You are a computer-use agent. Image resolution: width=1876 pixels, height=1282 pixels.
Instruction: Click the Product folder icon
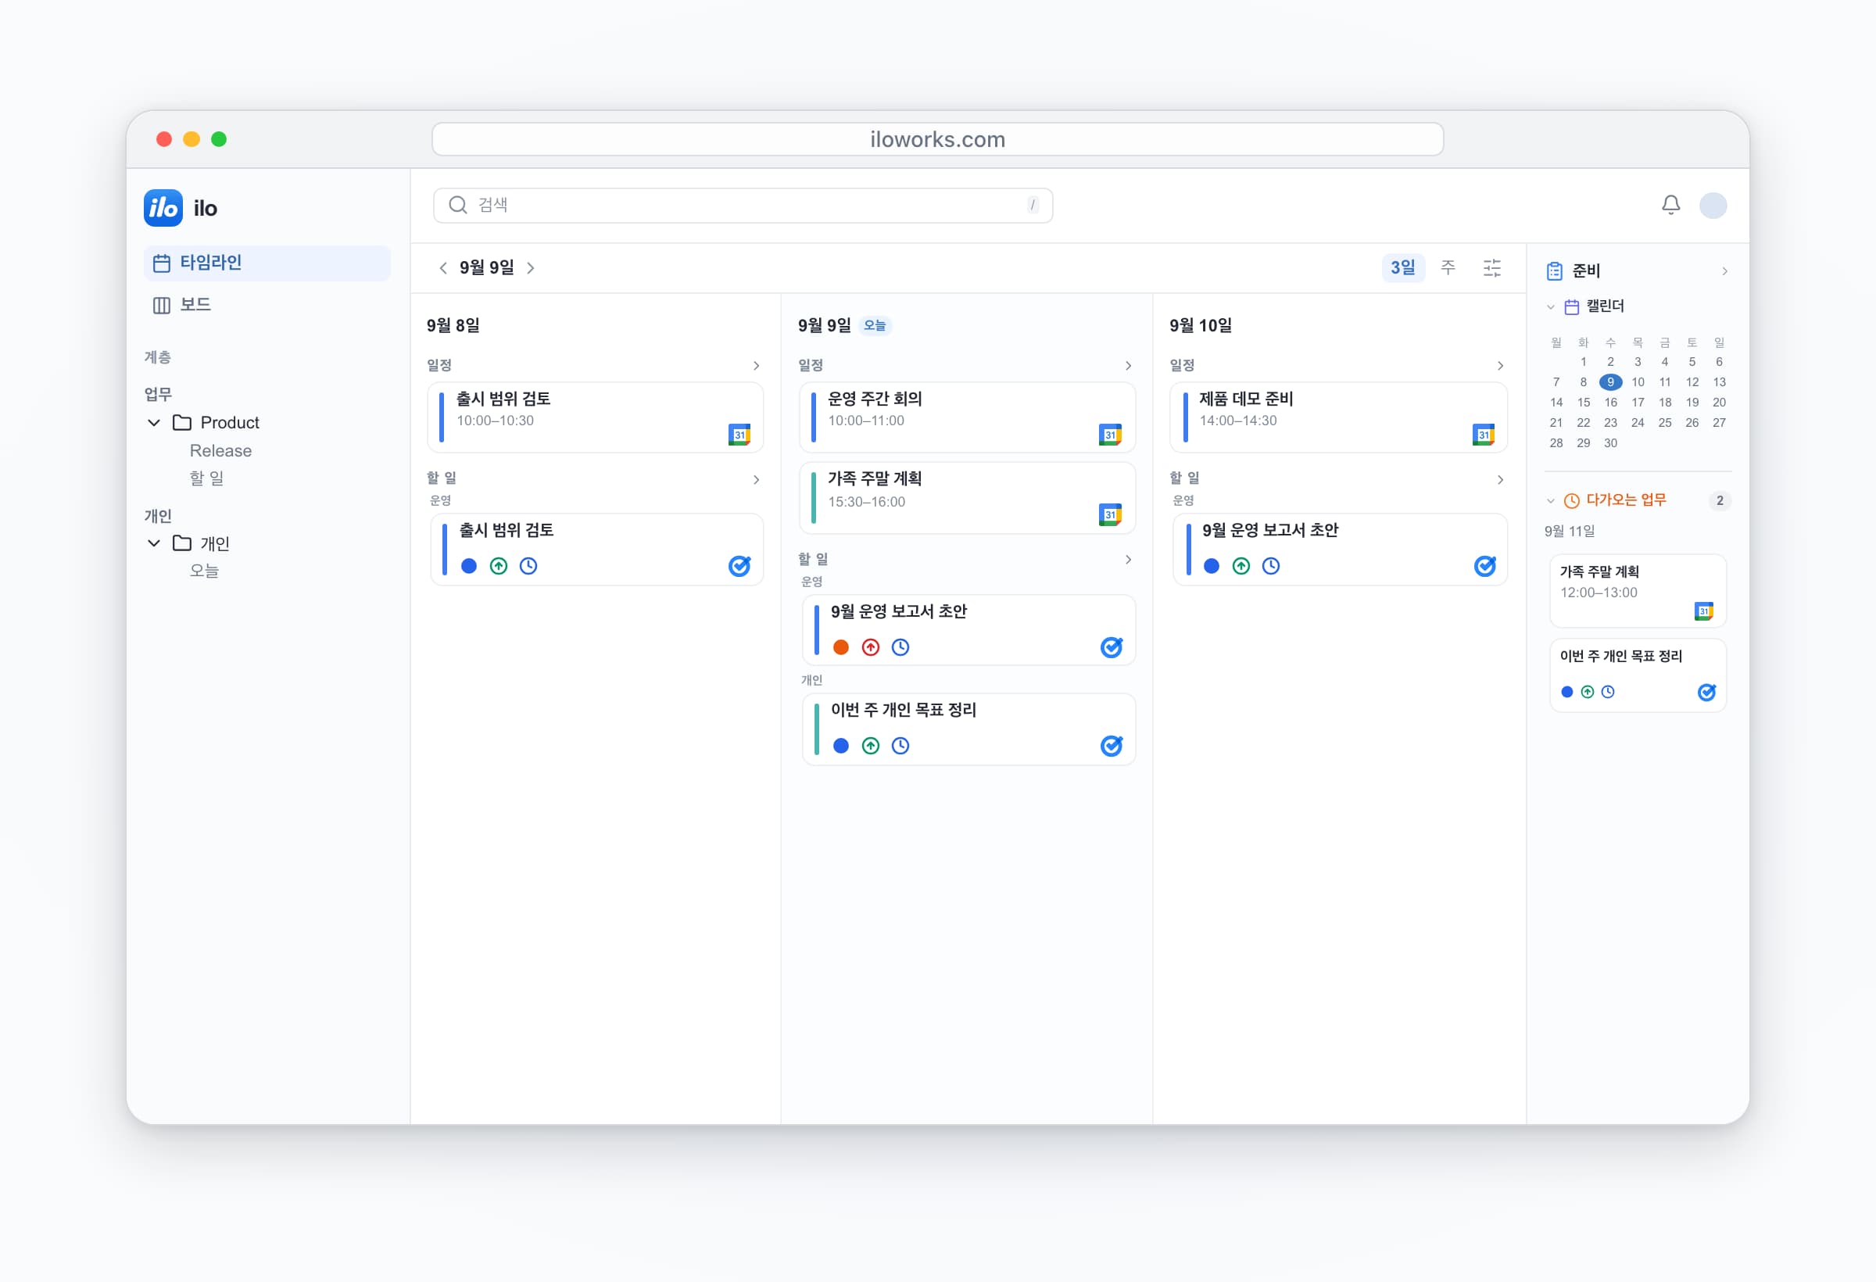pos(182,423)
